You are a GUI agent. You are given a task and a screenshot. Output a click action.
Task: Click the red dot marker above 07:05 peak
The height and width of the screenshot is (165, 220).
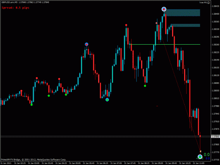(x=126, y=25)
